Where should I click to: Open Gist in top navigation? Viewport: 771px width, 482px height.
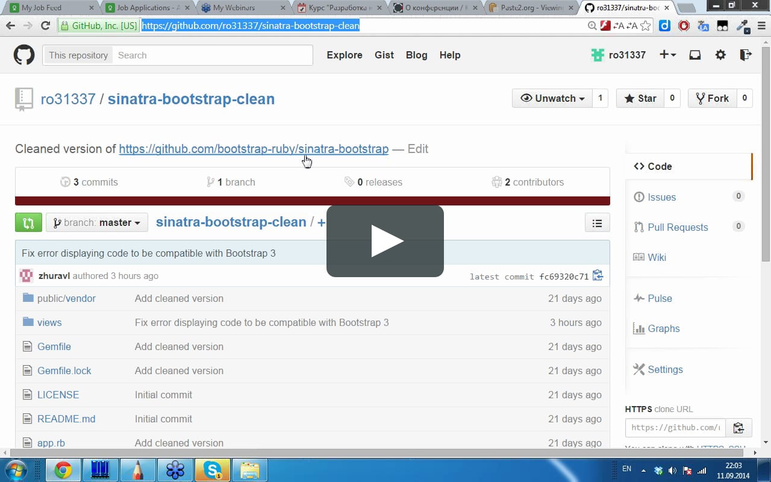click(x=384, y=55)
